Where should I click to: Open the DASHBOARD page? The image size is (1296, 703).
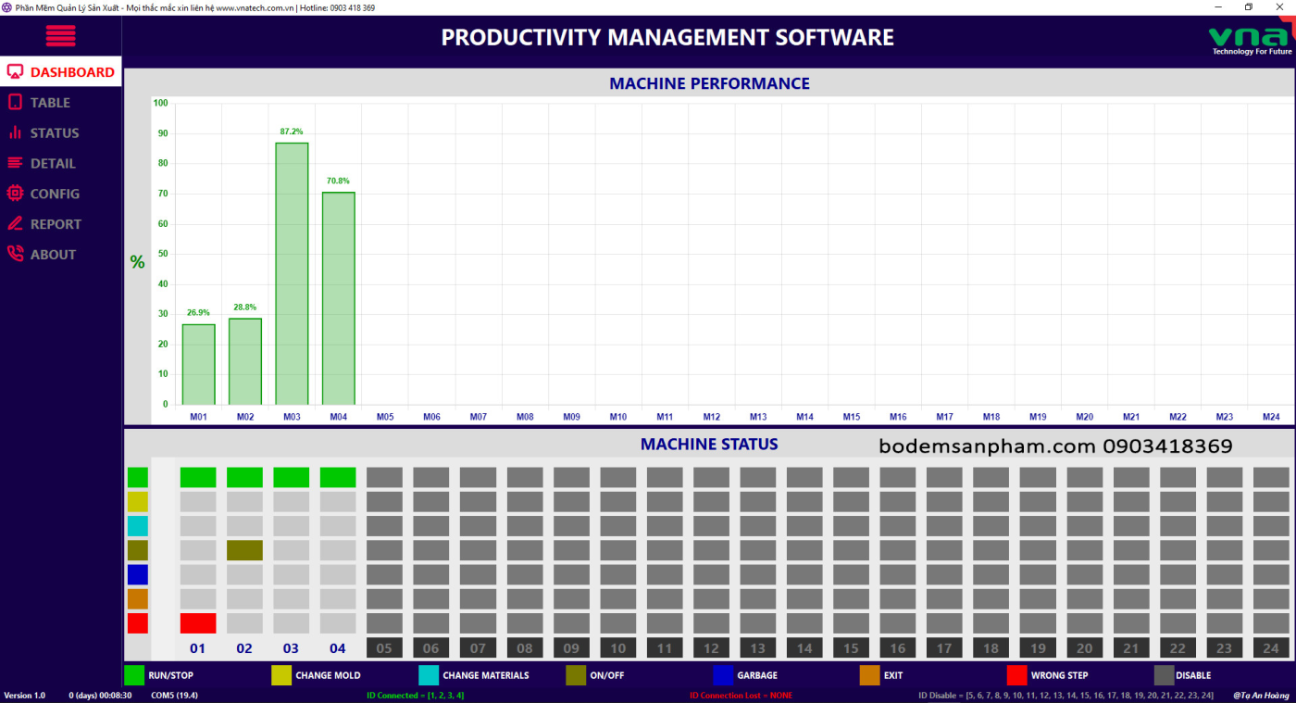(x=60, y=72)
